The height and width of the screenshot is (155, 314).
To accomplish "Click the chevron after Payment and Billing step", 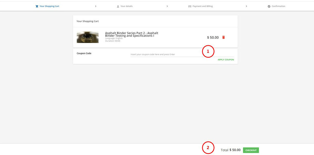I will tap(246, 6).
